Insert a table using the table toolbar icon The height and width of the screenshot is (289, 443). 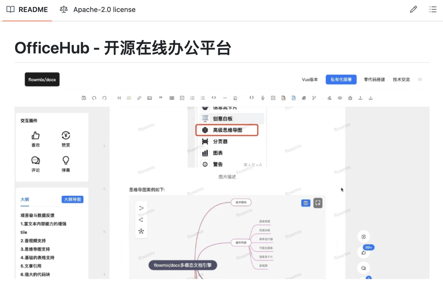172,98
